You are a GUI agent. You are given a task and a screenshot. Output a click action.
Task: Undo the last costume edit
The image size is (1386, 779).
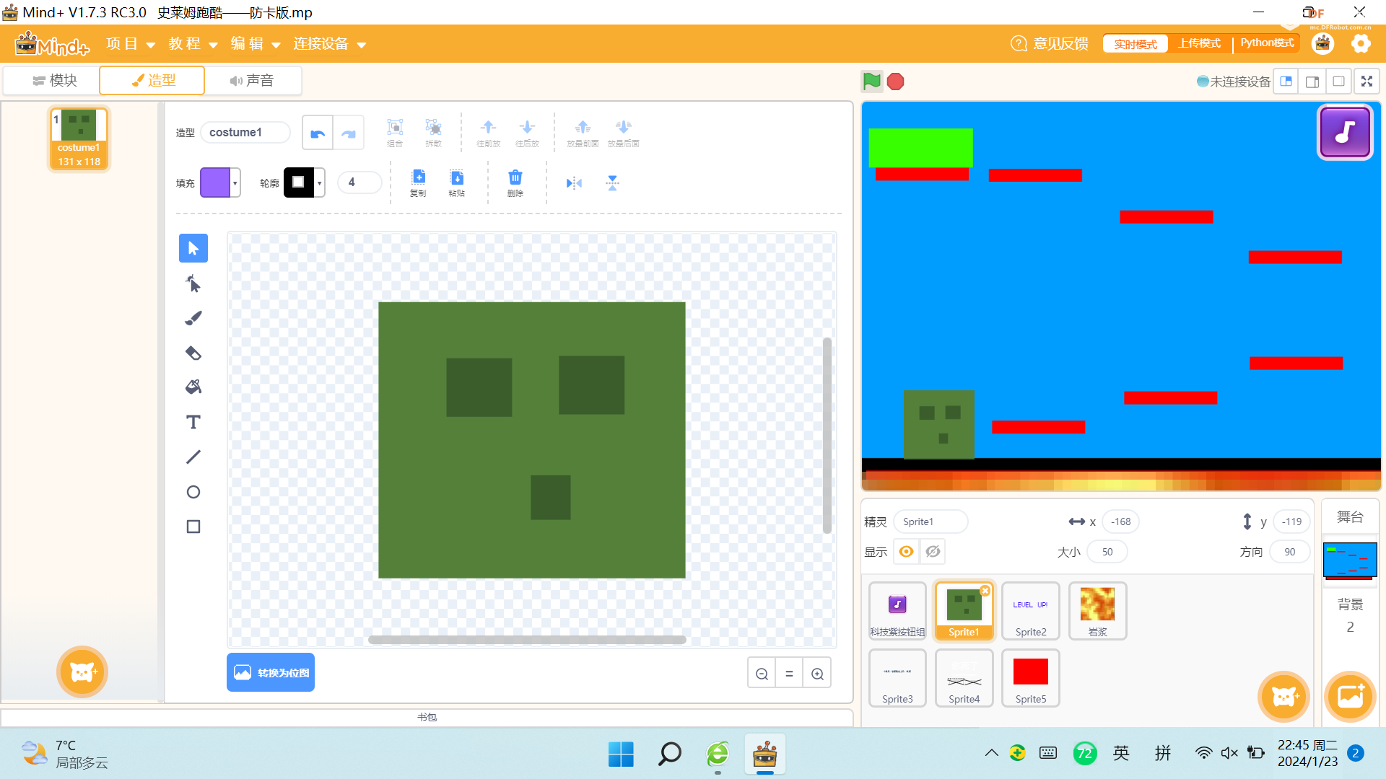tap(318, 133)
